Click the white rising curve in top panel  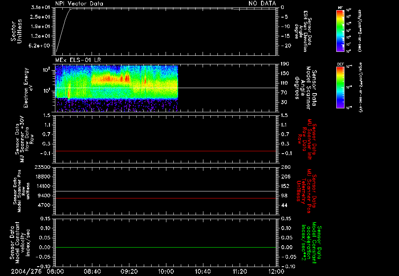pos(64,30)
